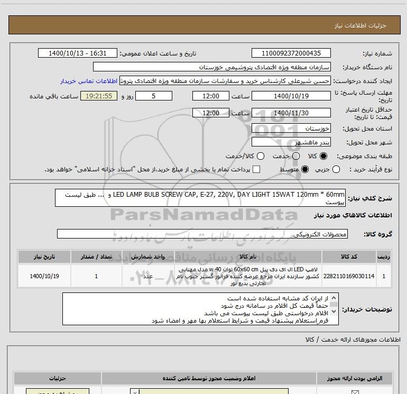
Task: Click the price validity time 12:00 field
Action: coord(211,113)
